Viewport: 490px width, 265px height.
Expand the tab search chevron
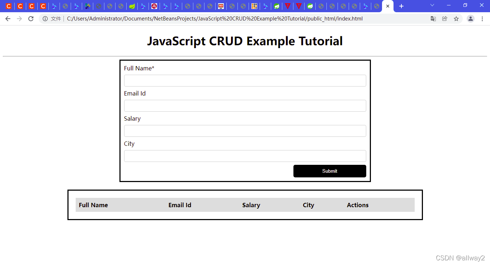pyautogui.click(x=432, y=5)
